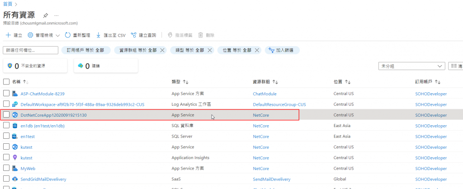Open DefaultWorkspace-af9f2b70 resource link
Image resolution: width=463 pixels, height=189 pixels.
pos(82,104)
